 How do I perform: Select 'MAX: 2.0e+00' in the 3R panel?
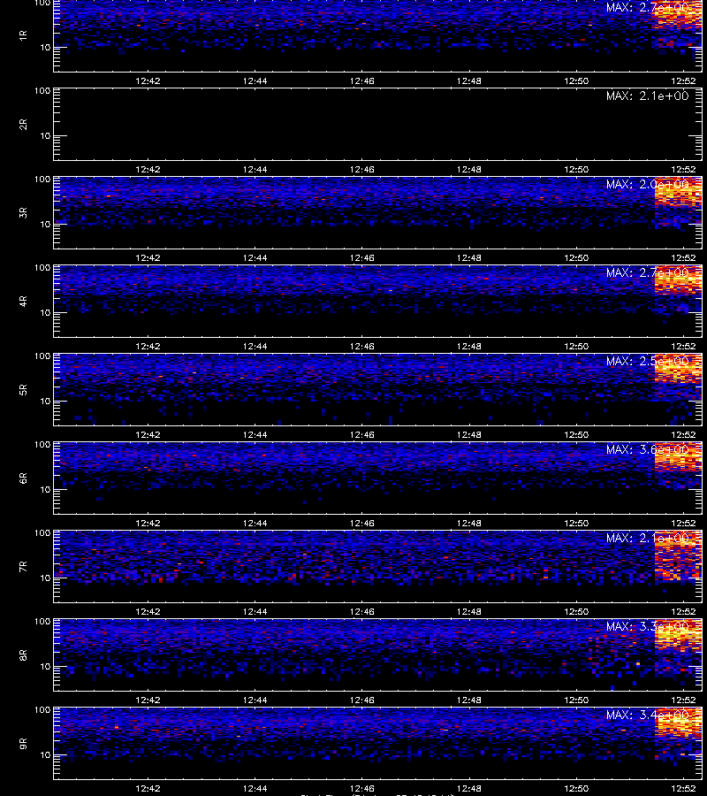[x=648, y=184]
